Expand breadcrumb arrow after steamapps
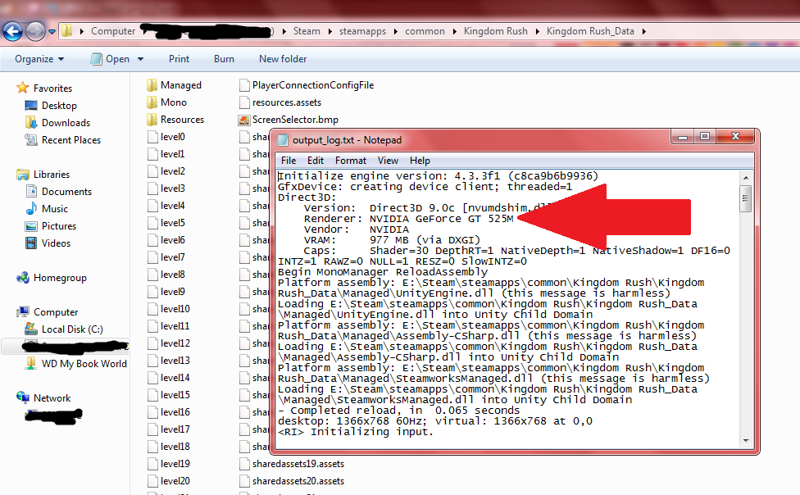 395,32
